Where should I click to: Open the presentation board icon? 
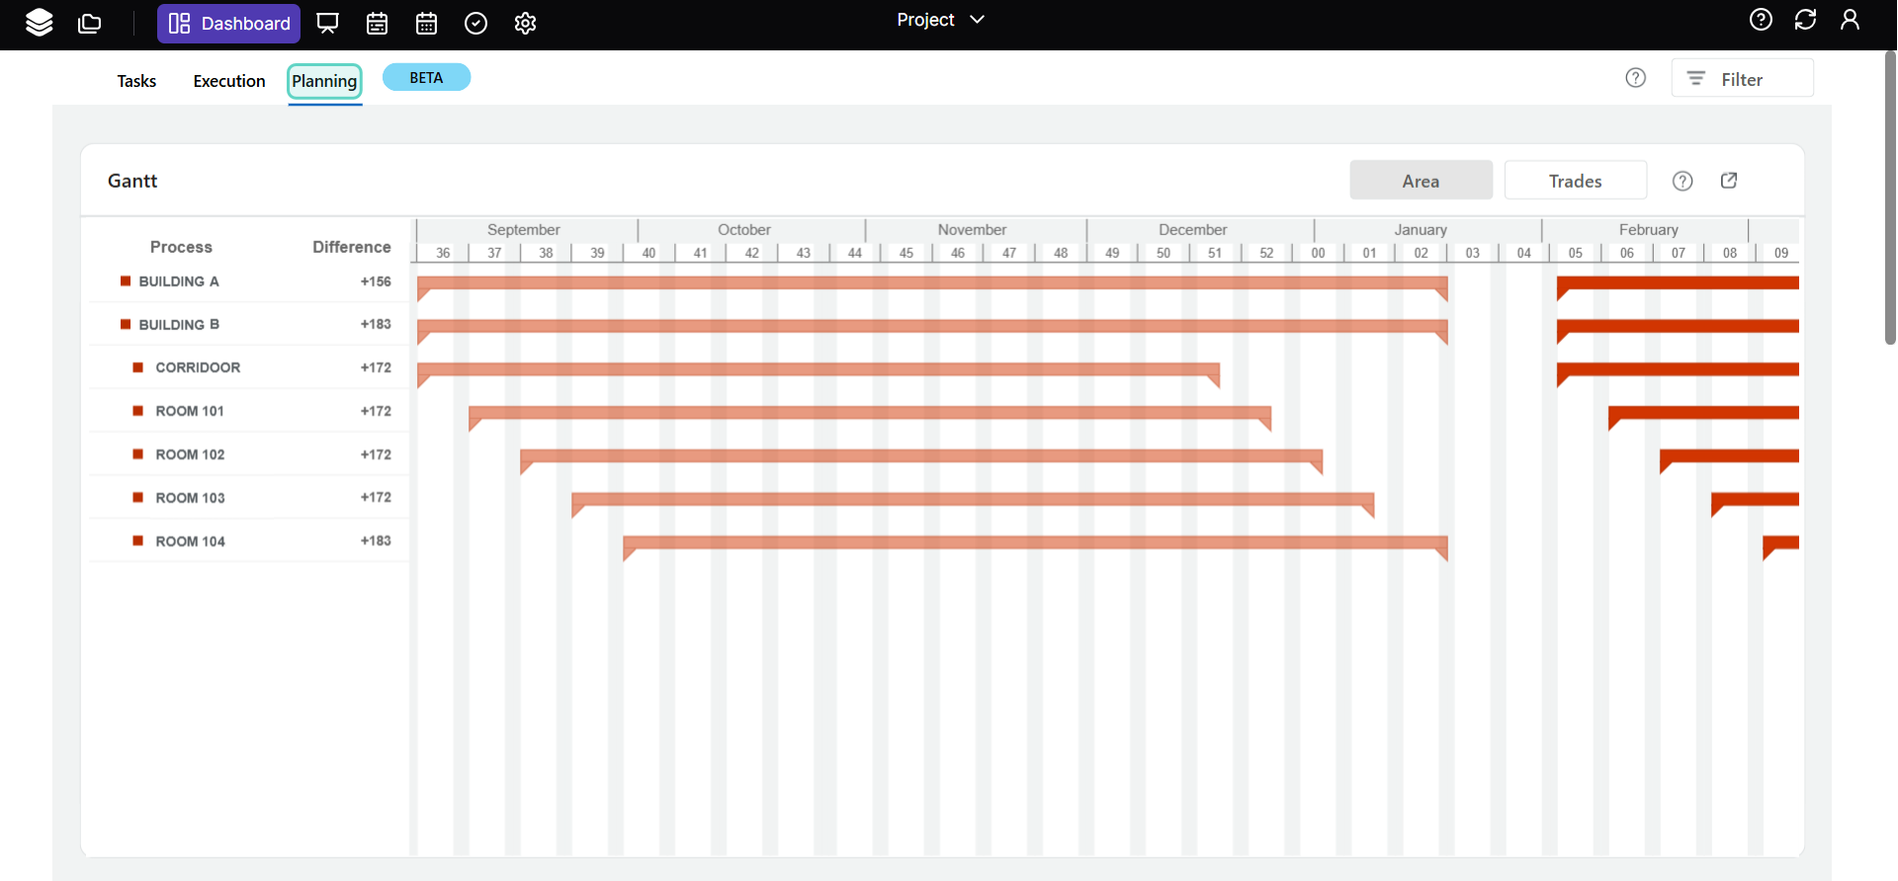327,23
